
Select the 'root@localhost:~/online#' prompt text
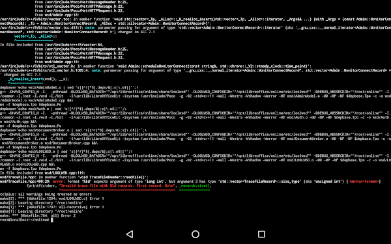pyautogui.click(x=25, y=220)
